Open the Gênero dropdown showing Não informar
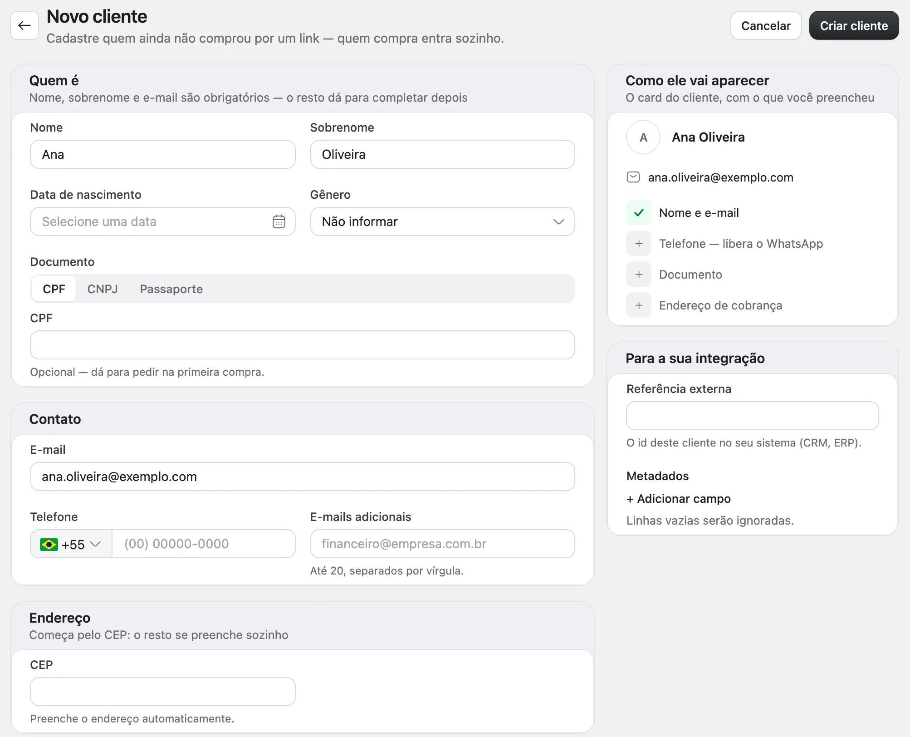 [442, 221]
